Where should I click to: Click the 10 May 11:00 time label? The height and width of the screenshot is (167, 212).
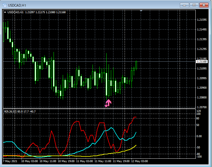(x=48, y=161)
